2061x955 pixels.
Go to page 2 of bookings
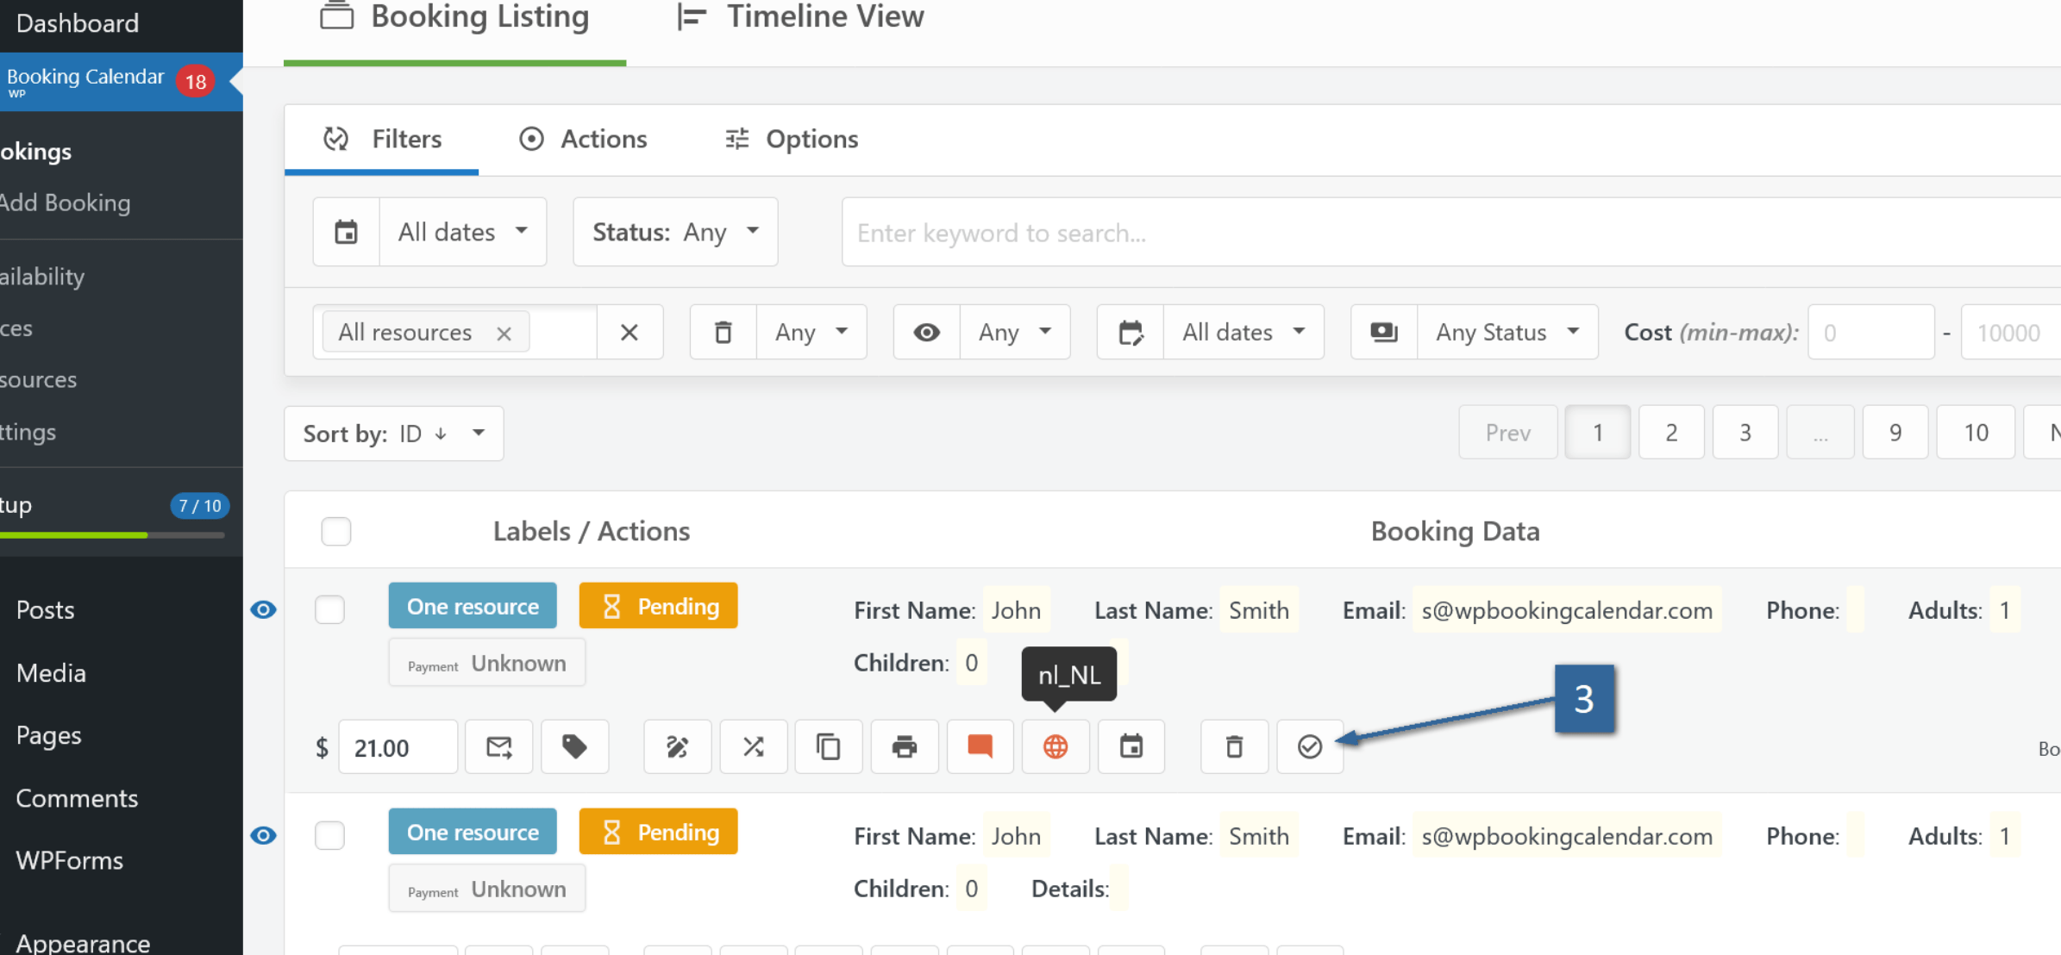[x=1670, y=432]
